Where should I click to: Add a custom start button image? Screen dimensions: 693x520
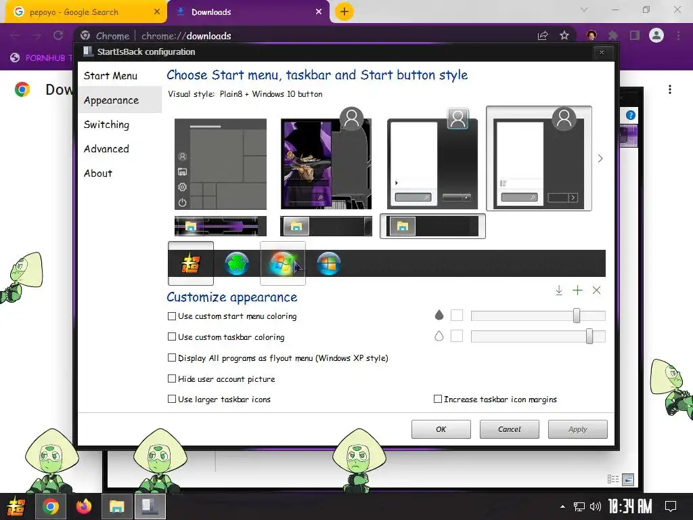pos(578,290)
